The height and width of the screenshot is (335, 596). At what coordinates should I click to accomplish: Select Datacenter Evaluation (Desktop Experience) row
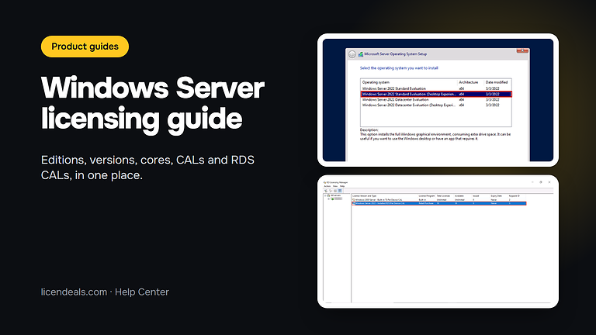[436, 105]
